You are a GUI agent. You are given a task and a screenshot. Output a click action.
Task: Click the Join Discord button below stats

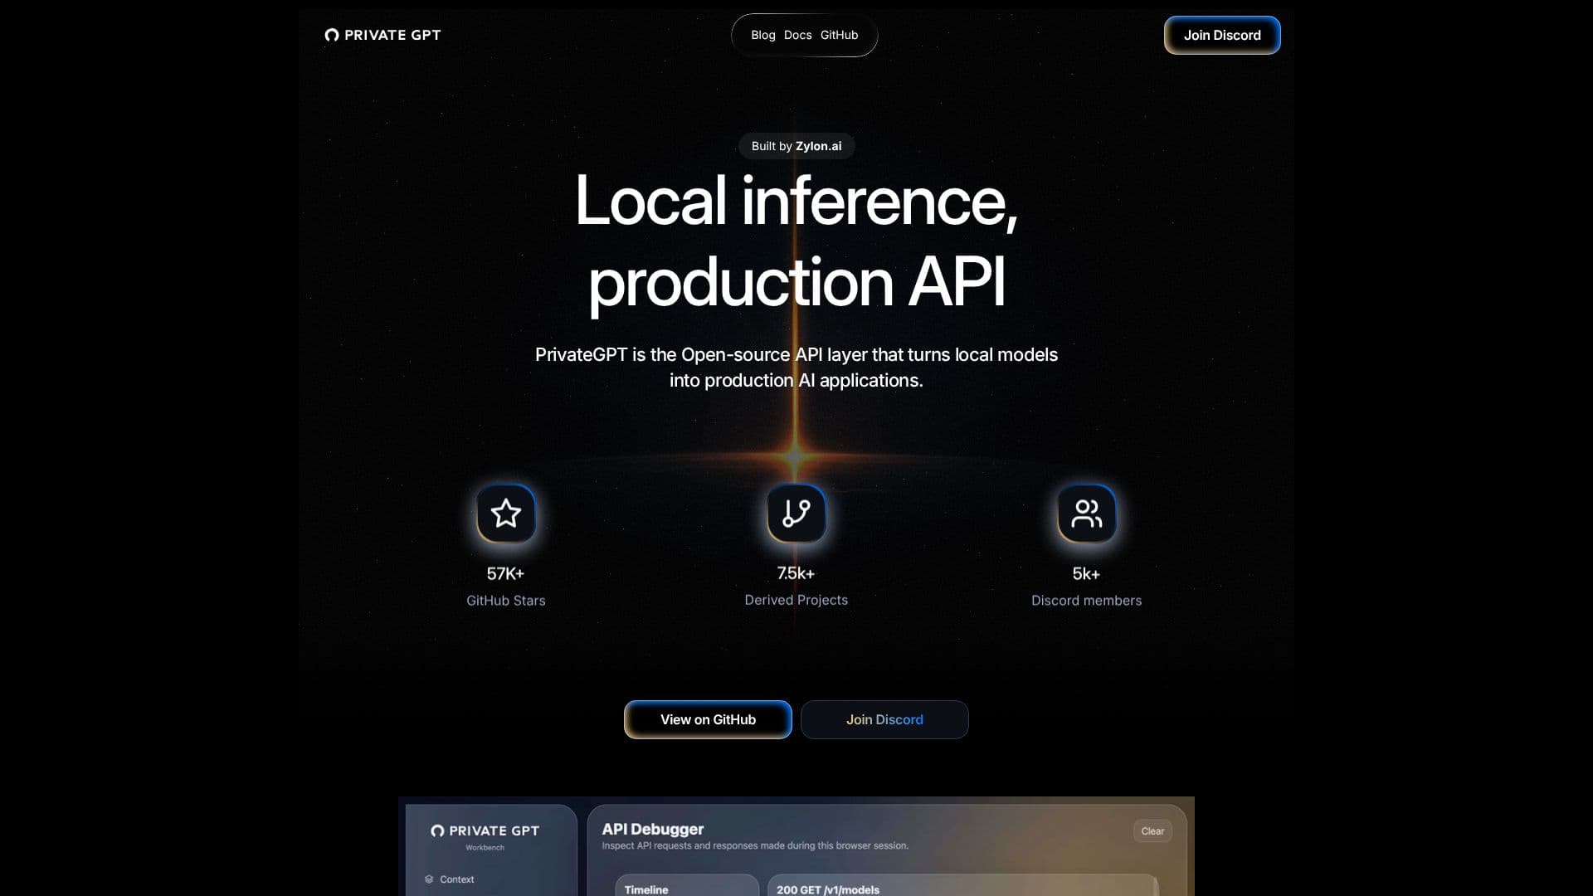pos(884,719)
